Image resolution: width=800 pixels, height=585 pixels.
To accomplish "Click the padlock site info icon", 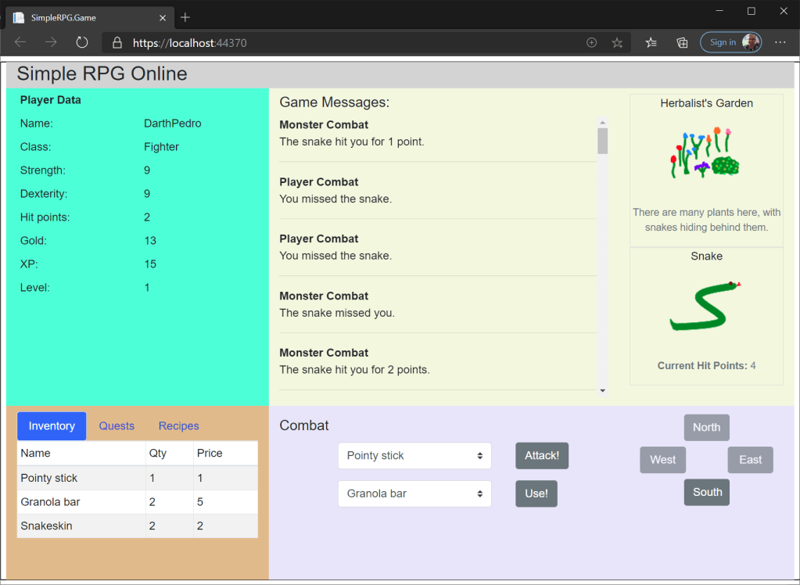I will click(117, 43).
